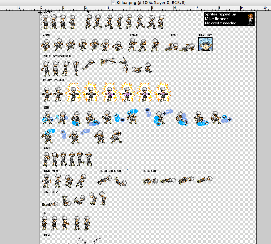
Task: Click the STAND sprite inside the marquee selection
Action: 45,22
